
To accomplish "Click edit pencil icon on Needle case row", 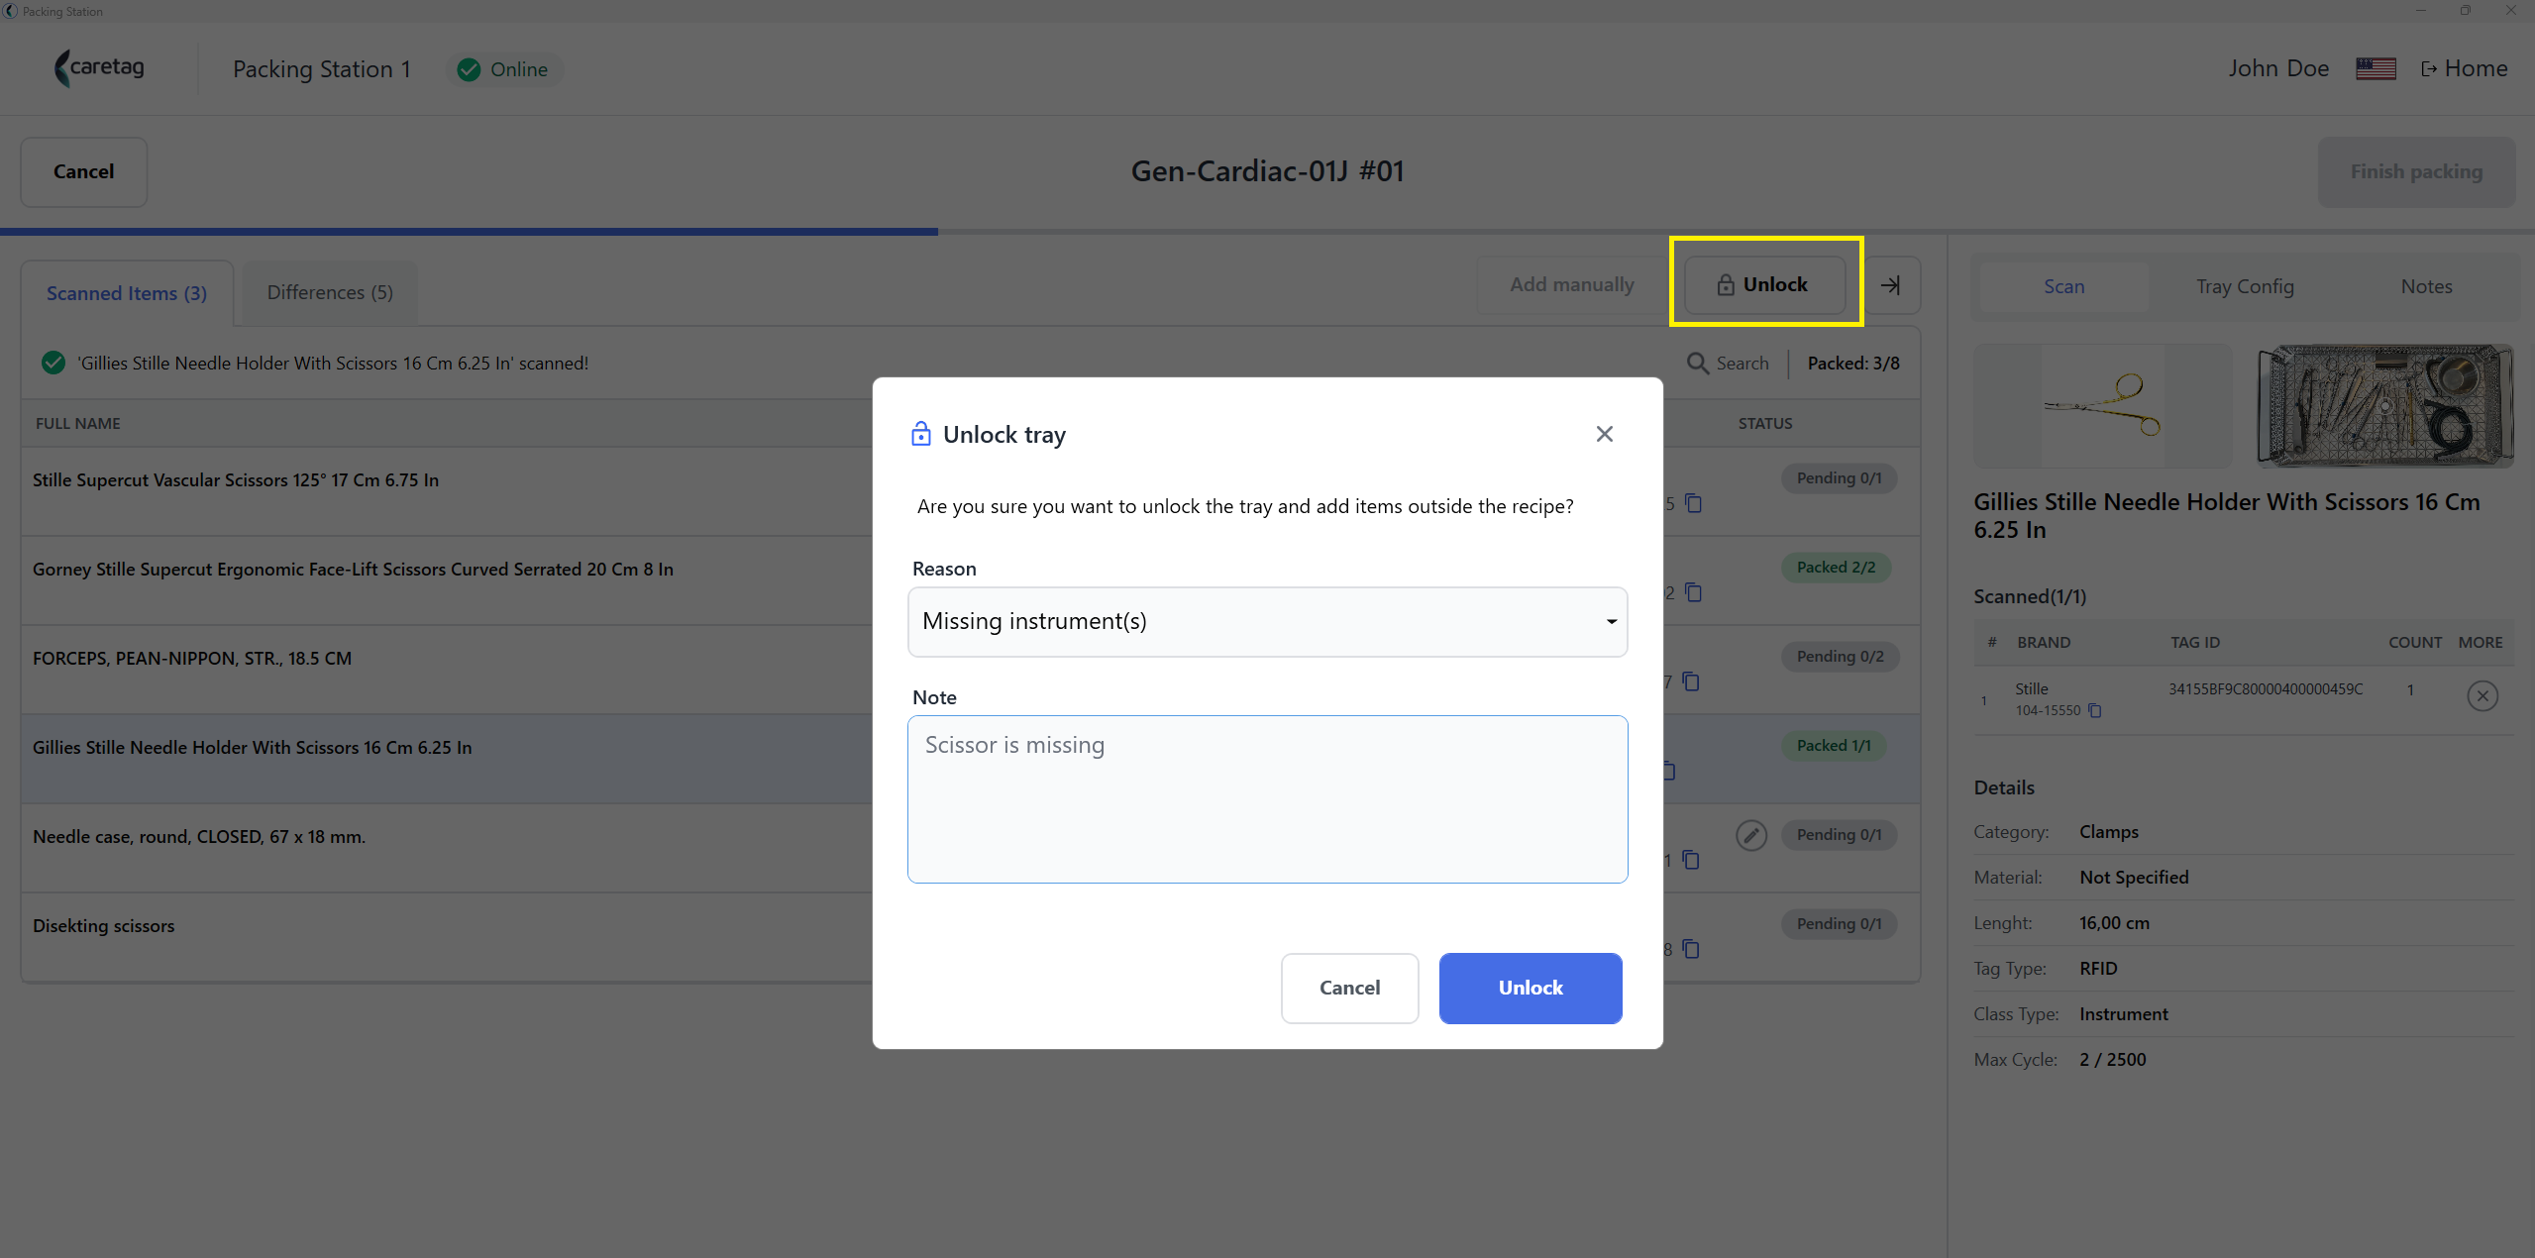I will [x=1750, y=835].
